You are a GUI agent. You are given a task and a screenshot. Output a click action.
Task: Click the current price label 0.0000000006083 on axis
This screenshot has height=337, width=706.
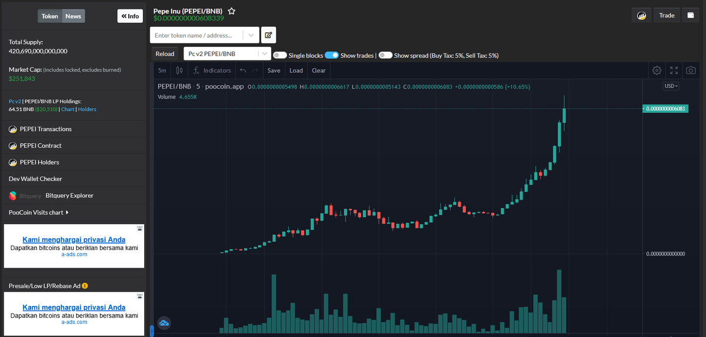point(665,109)
